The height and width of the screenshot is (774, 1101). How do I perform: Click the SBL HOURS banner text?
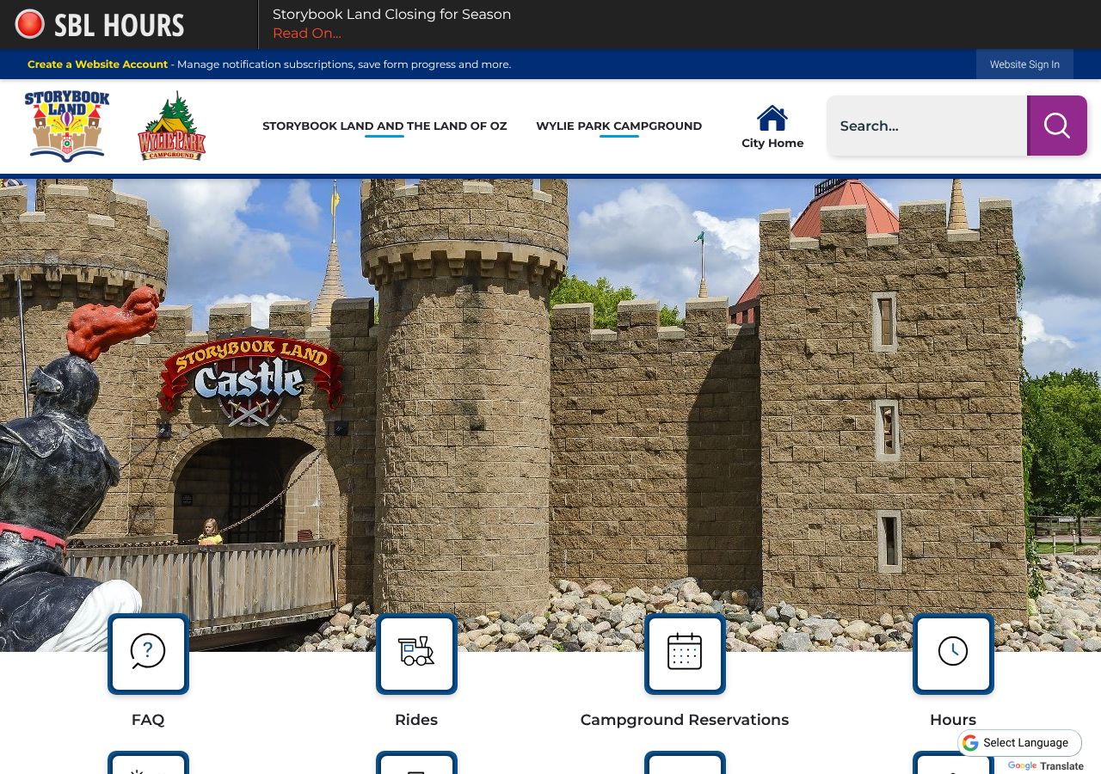tap(119, 25)
